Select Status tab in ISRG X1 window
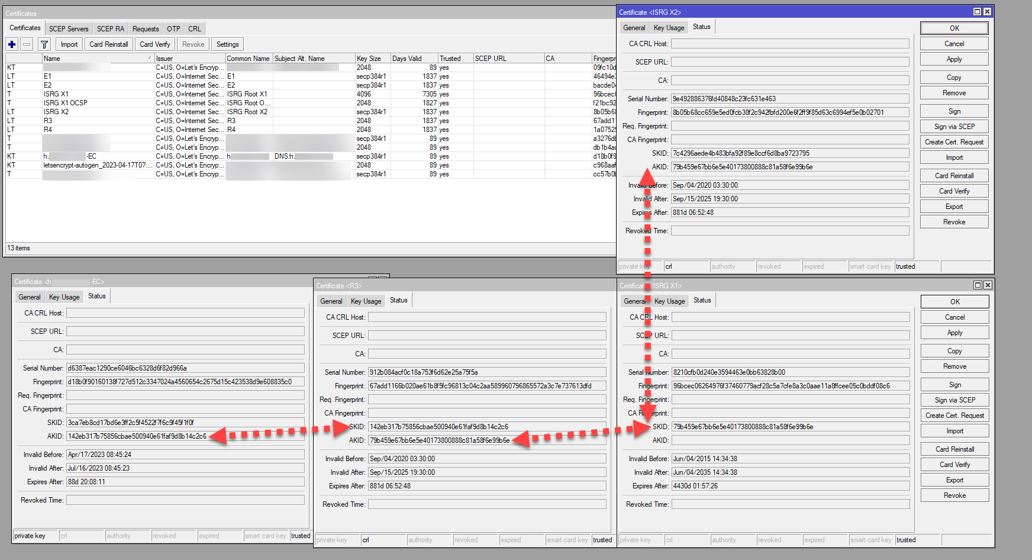 (x=702, y=300)
